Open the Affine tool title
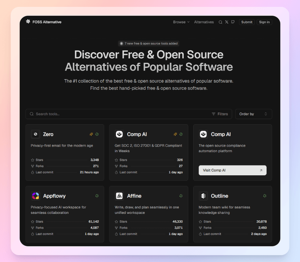 (134, 196)
